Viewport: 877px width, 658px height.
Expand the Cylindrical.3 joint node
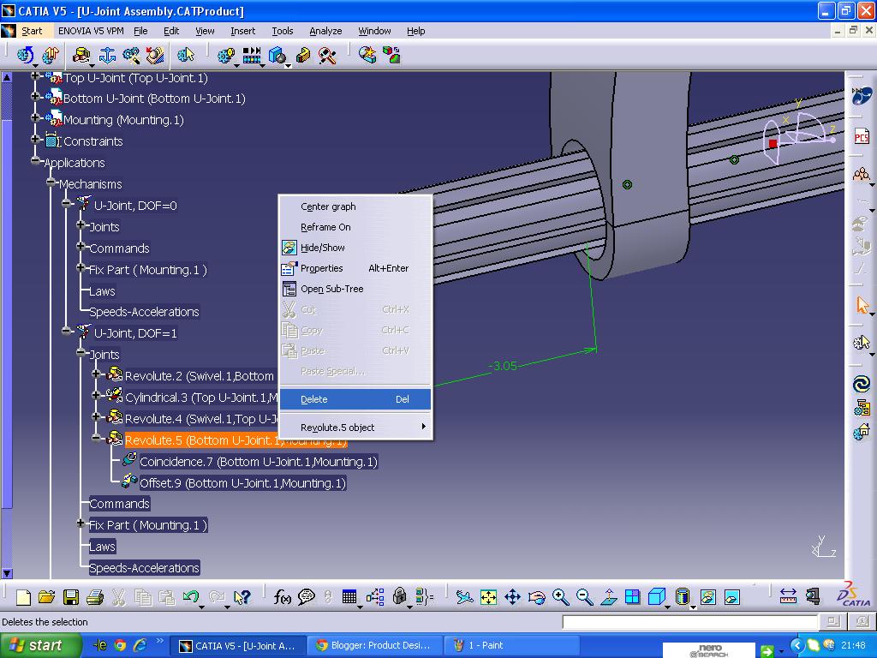pos(96,395)
